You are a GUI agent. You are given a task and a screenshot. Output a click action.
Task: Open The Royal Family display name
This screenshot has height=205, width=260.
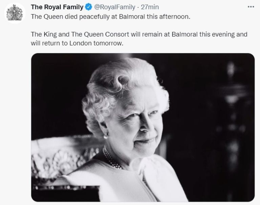[57, 7]
